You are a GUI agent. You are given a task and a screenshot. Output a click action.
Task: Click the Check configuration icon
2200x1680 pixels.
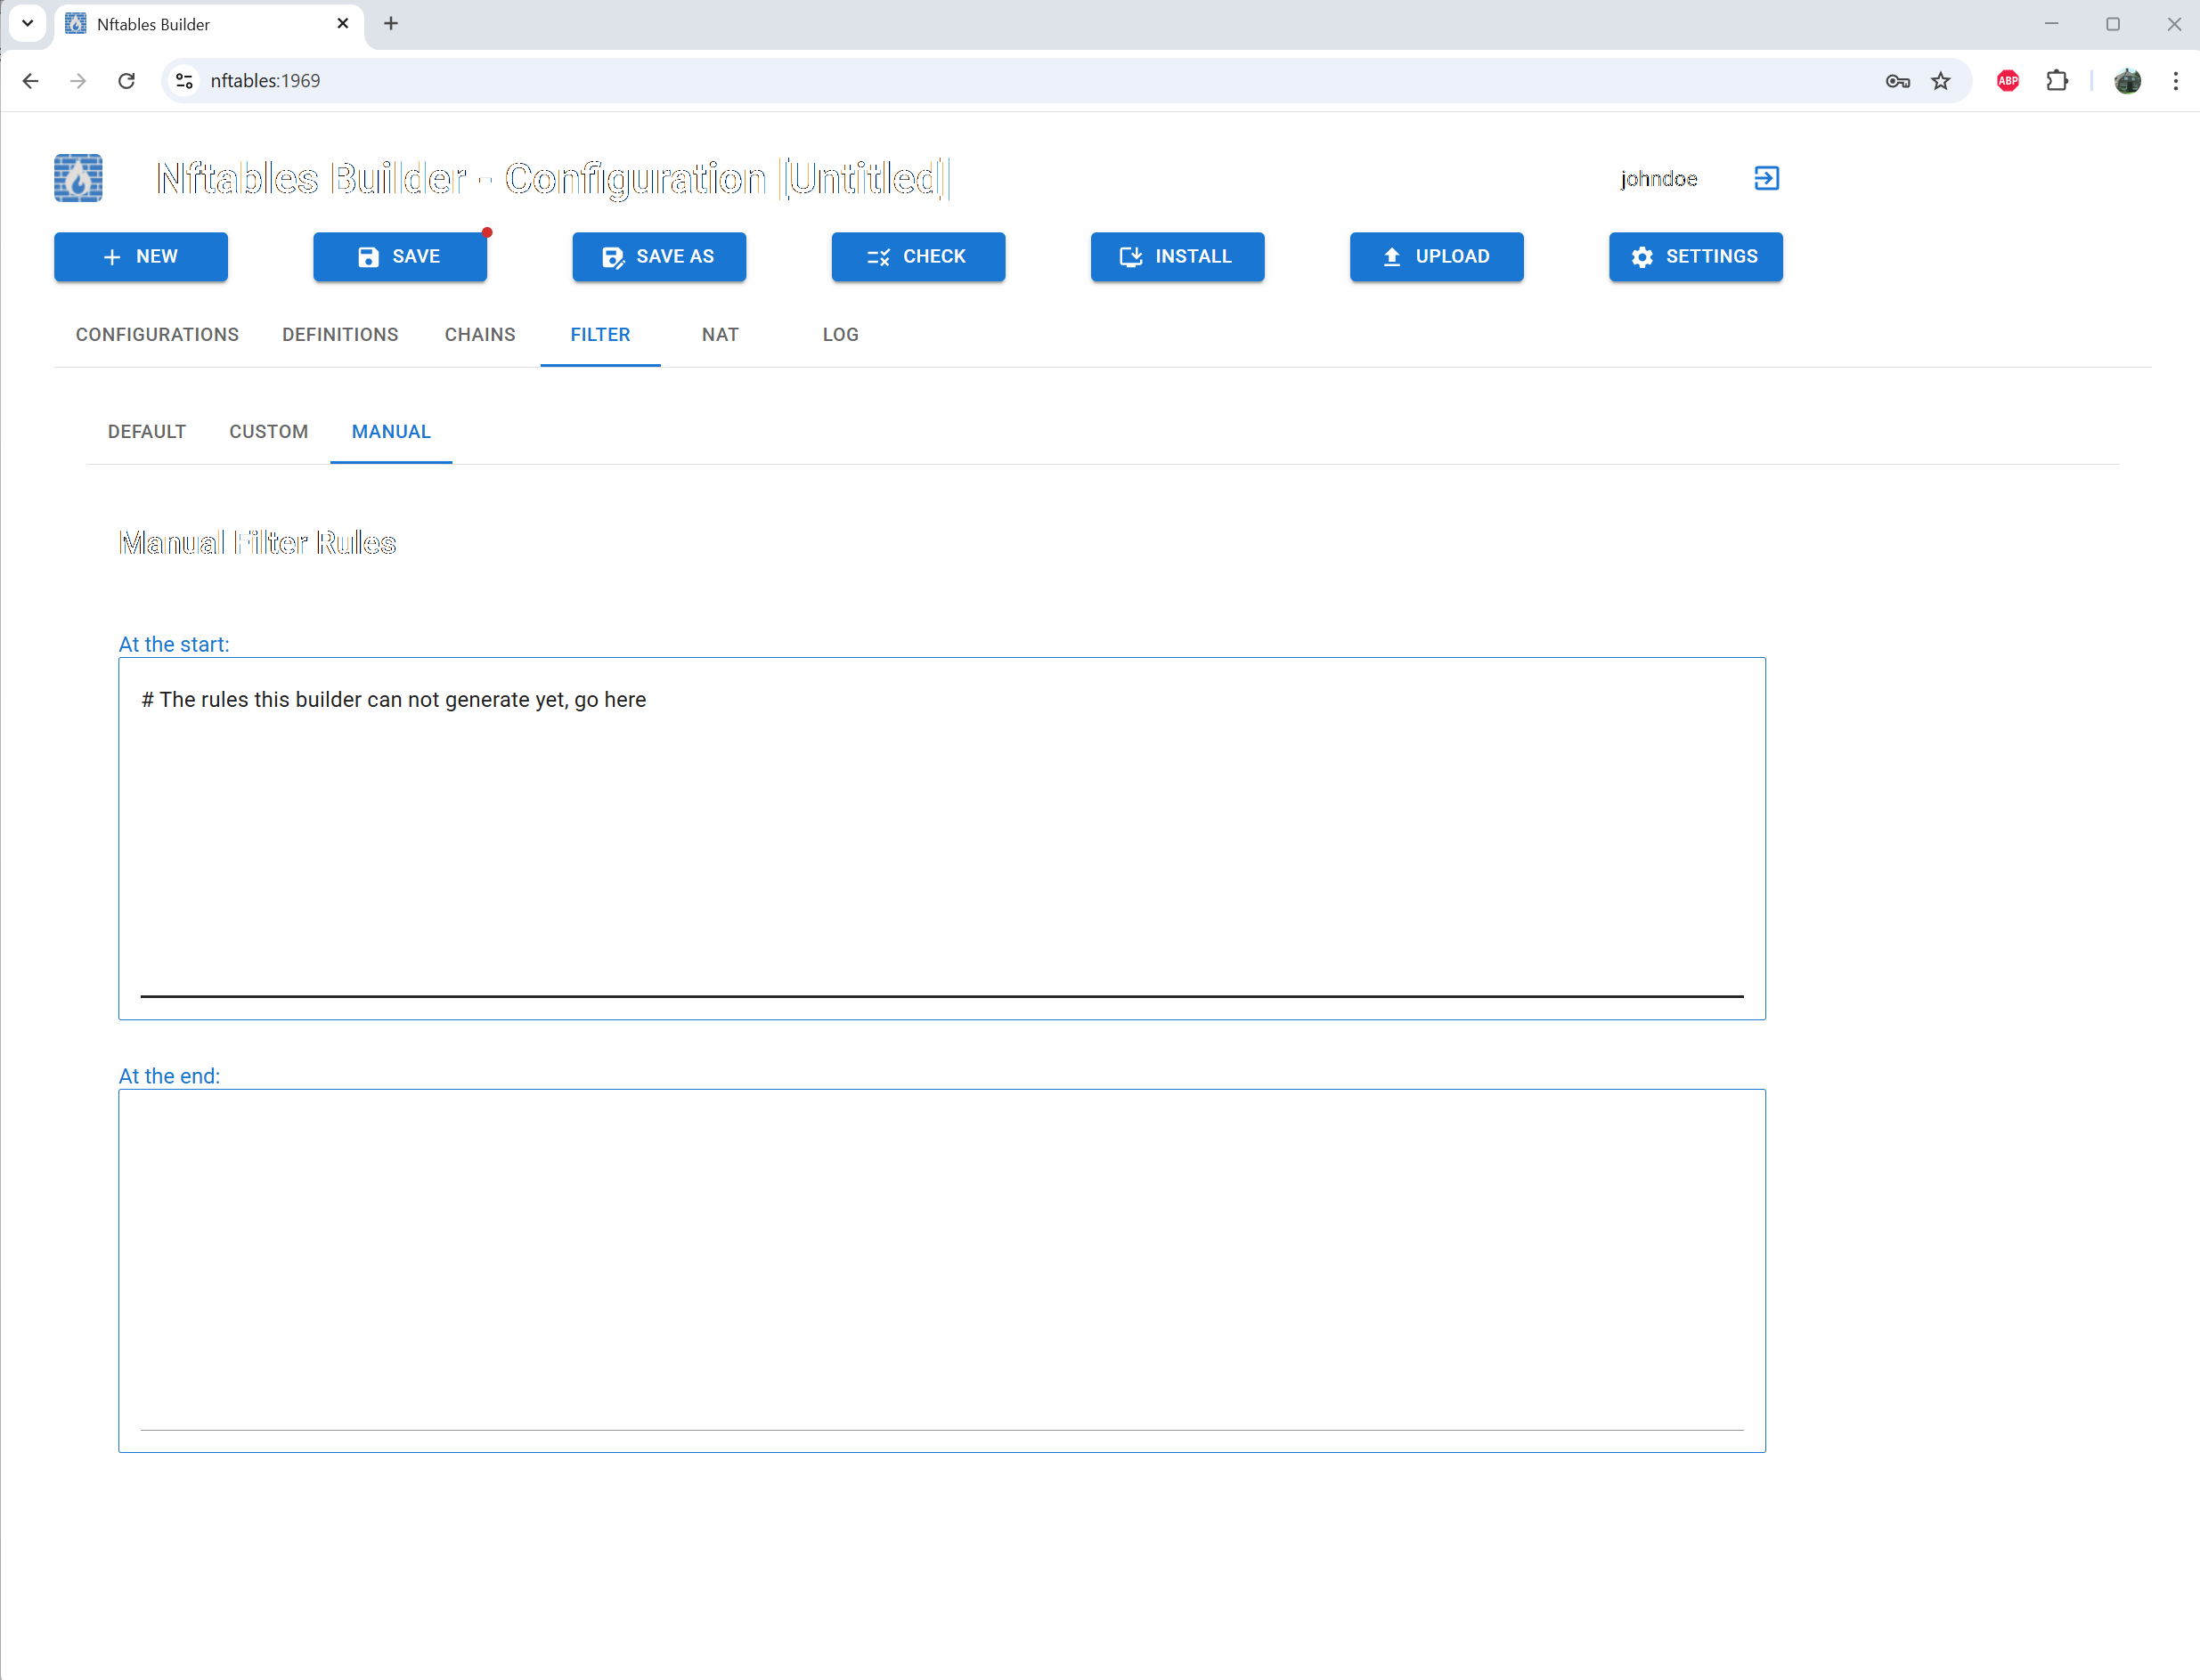pyautogui.click(x=876, y=257)
